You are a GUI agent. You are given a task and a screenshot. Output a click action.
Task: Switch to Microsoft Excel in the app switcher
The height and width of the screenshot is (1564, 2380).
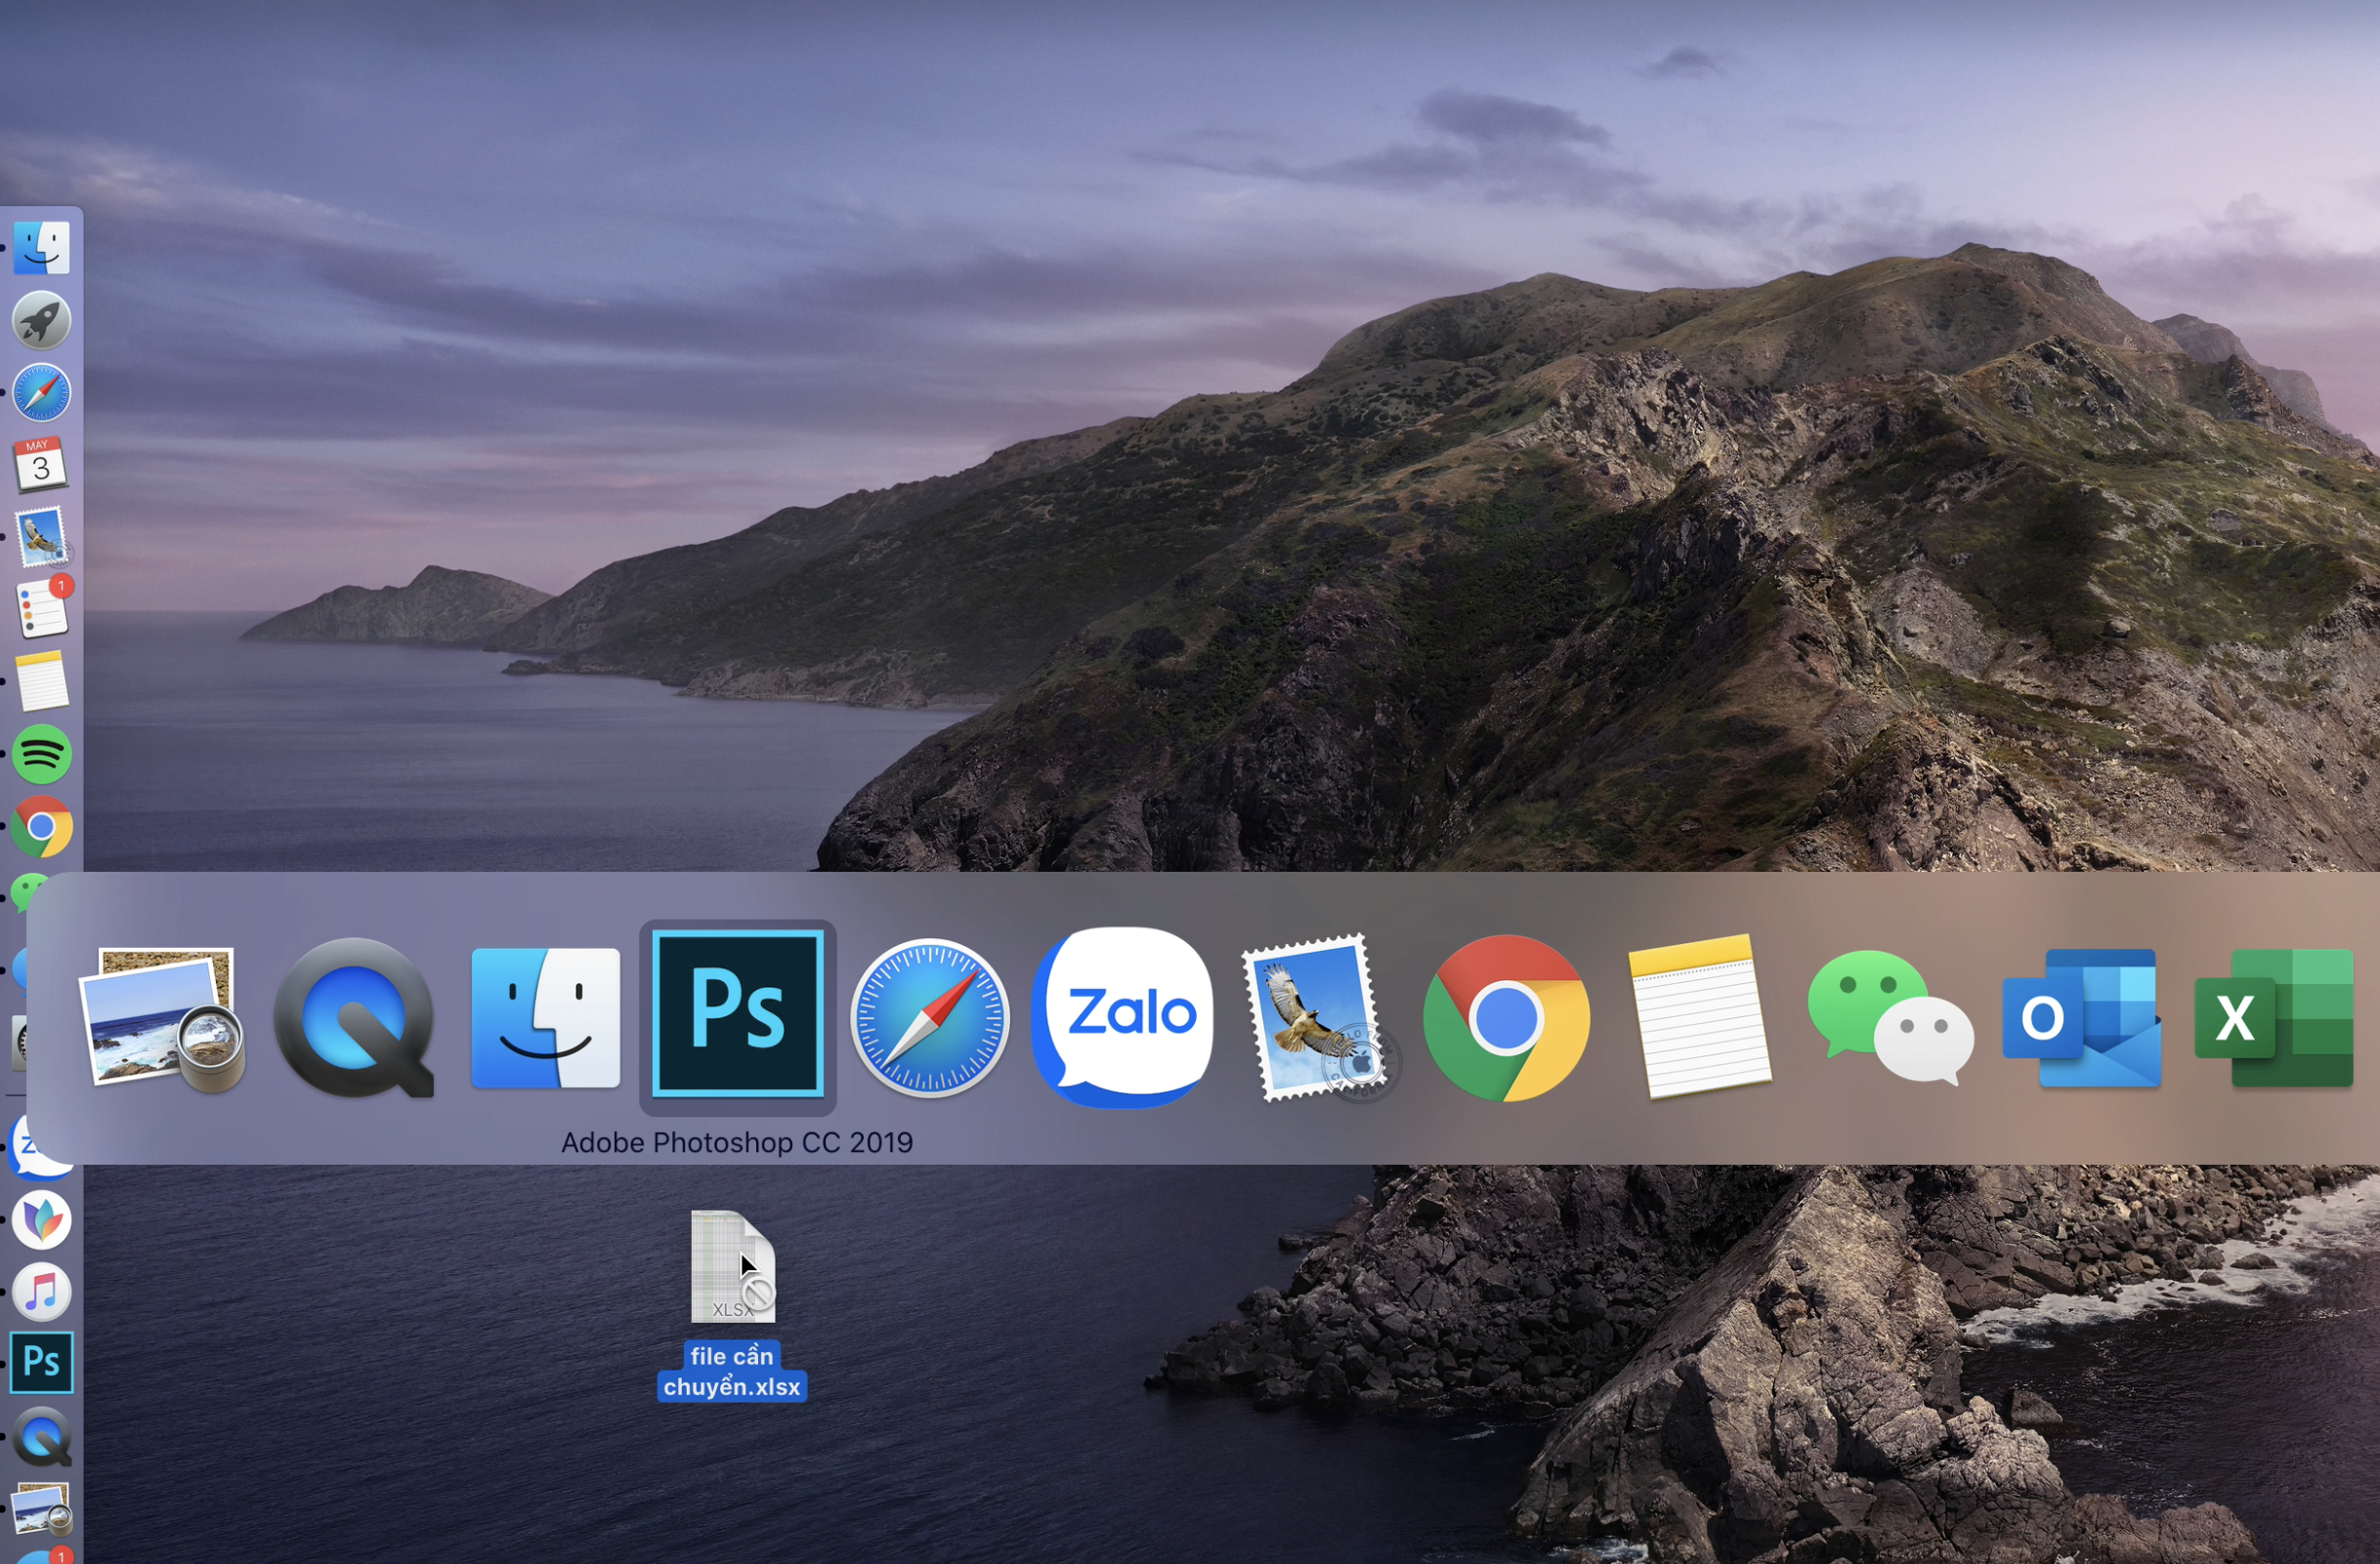[x=2274, y=1018]
